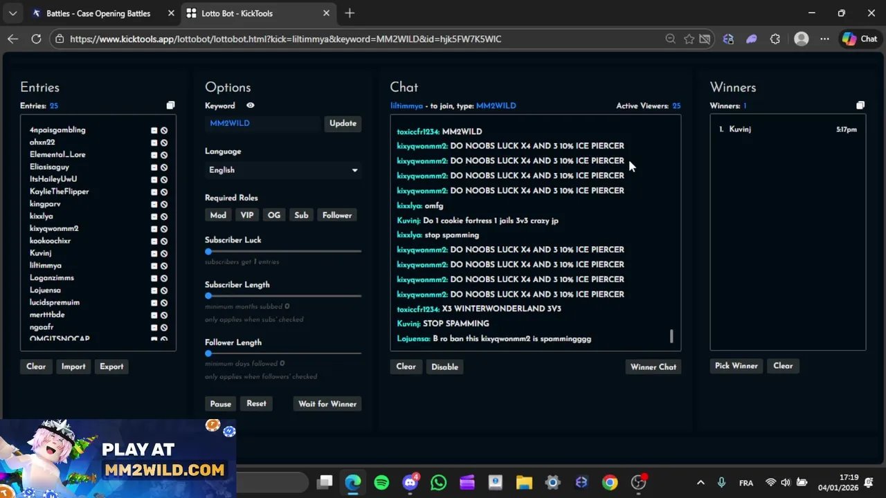Click the Update keyword button

pyautogui.click(x=343, y=123)
